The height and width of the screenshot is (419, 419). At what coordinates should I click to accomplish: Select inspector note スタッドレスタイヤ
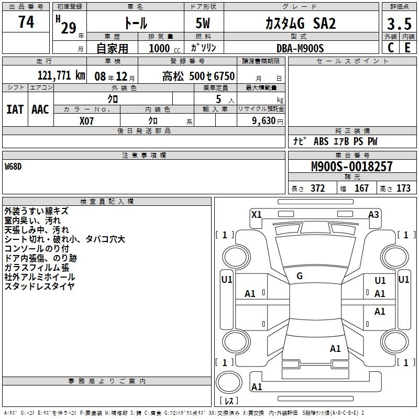(x=40, y=286)
